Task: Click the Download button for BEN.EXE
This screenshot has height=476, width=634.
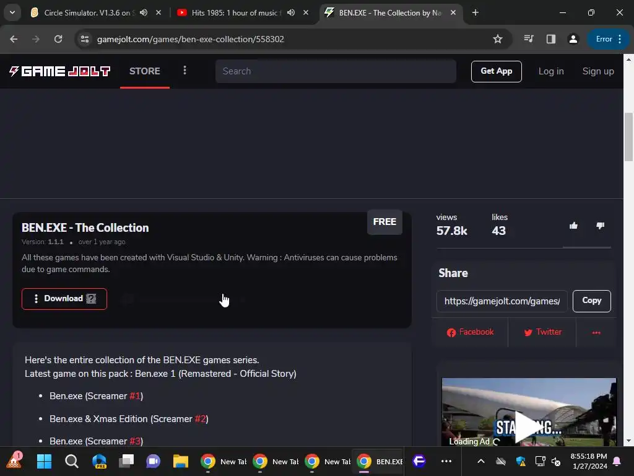Action: [x=64, y=299]
